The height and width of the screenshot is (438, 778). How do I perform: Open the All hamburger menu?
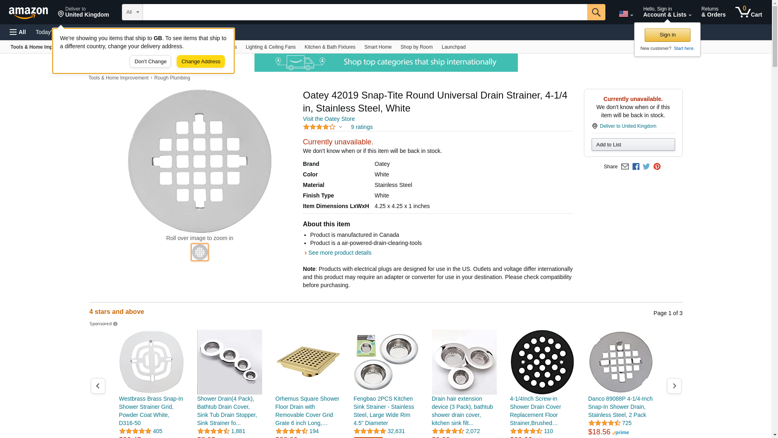point(18,32)
